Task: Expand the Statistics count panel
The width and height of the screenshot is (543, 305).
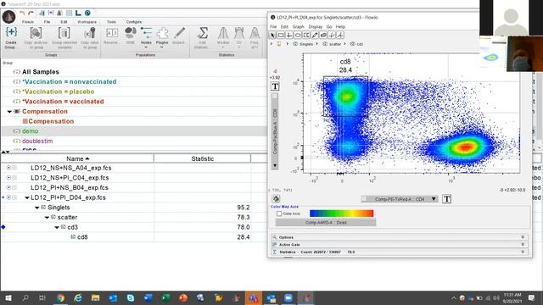Action: (x=400, y=252)
